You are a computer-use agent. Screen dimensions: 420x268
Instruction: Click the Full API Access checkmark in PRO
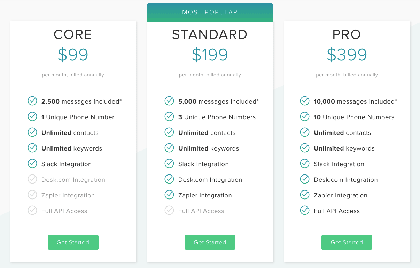pyautogui.click(x=305, y=211)
